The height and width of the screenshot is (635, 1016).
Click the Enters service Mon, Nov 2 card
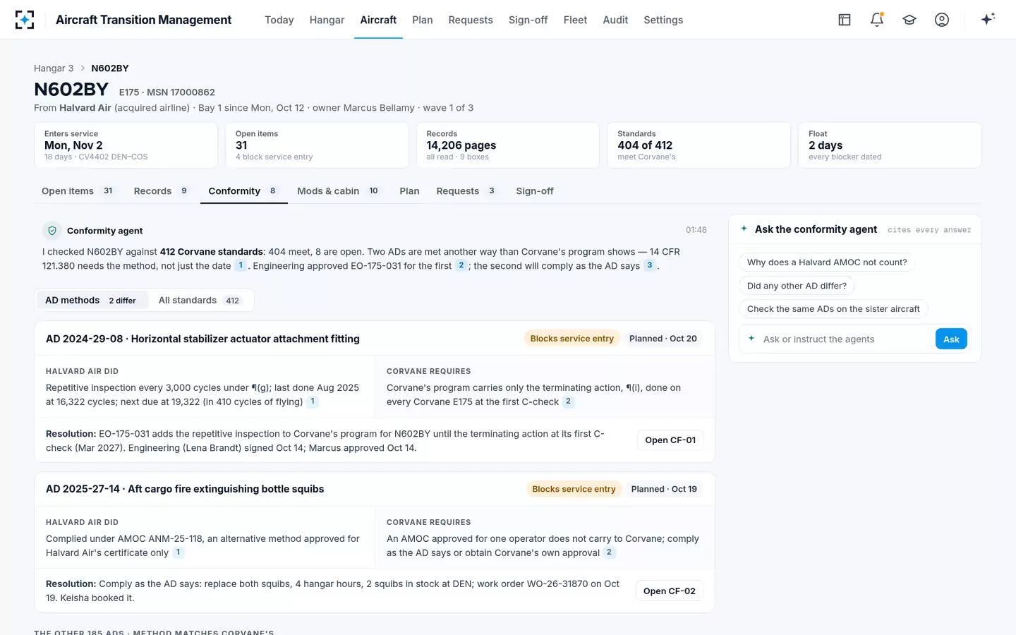coord(126,145)
